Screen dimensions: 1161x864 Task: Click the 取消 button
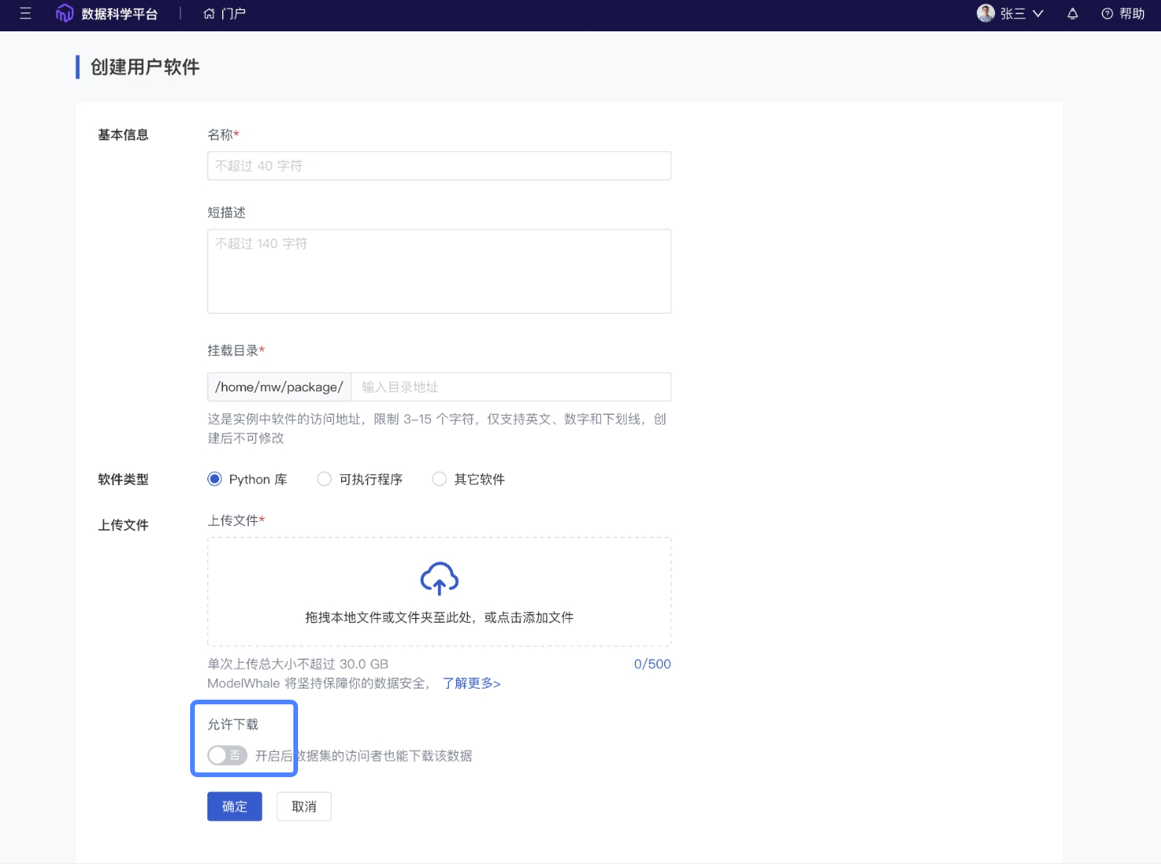304,807
